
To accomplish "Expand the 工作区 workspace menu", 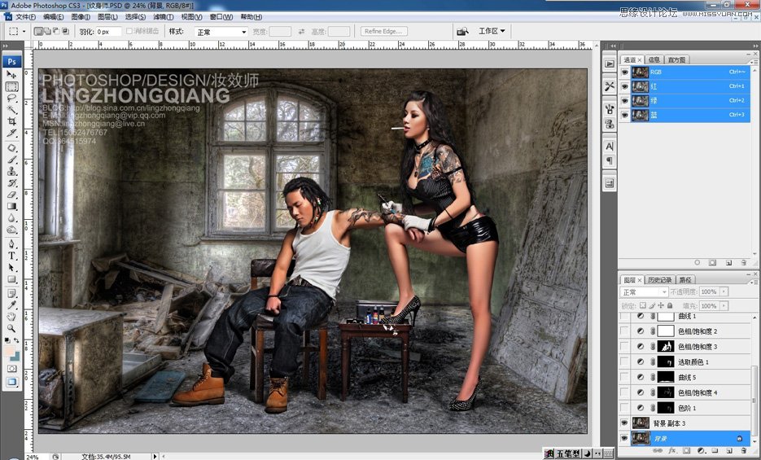I will tap(492, 32).
